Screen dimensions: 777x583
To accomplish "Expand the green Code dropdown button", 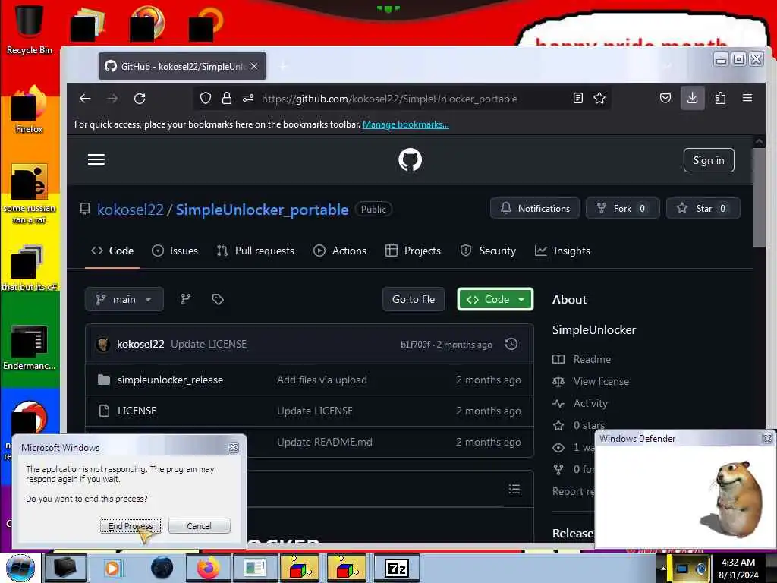I will tap(495, 299).
